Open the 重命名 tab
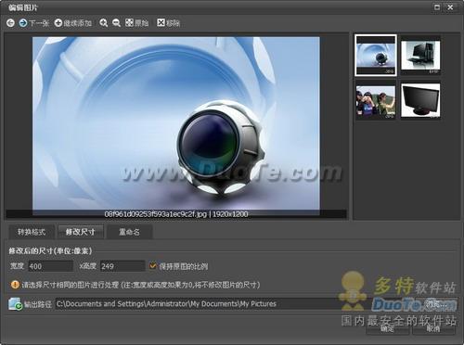This screenshot has height=345, width=464. coord(129,232)
